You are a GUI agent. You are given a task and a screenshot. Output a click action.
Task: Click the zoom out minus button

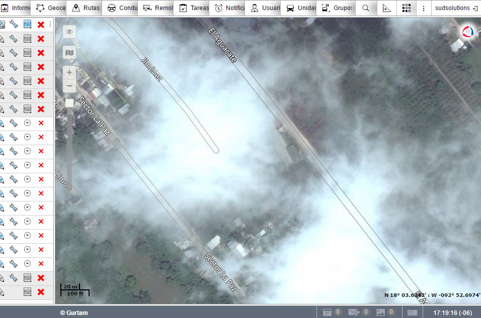[69, 86]
